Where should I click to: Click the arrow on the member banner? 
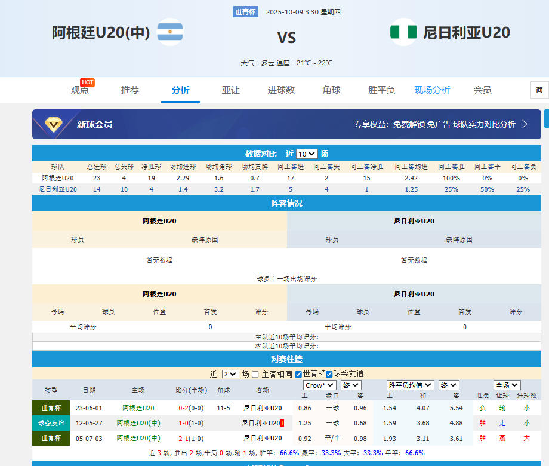525,124
